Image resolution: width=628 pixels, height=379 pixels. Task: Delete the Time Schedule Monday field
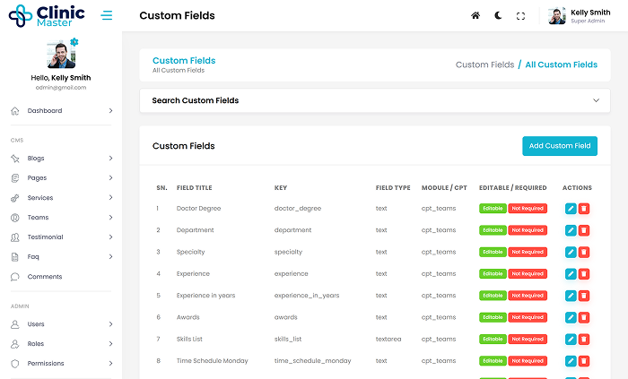[x=584, y=360]
